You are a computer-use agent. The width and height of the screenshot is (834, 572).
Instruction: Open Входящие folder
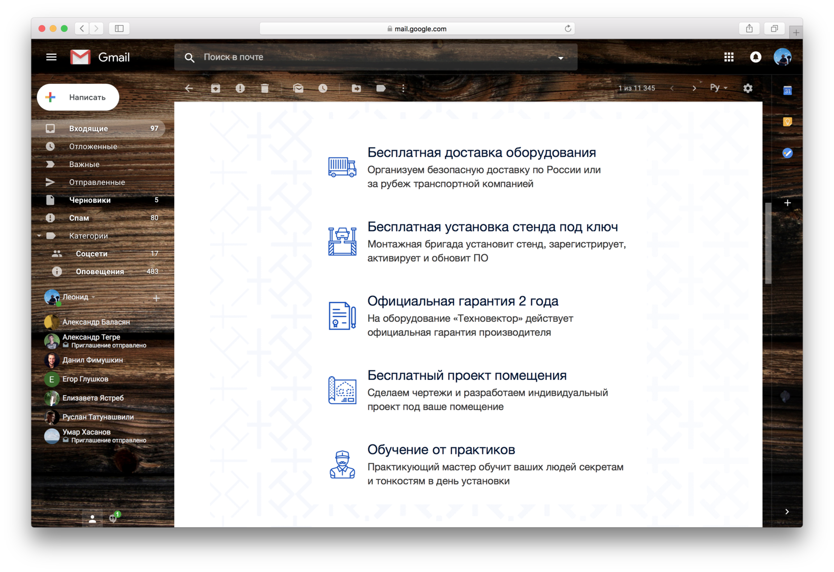98,129
